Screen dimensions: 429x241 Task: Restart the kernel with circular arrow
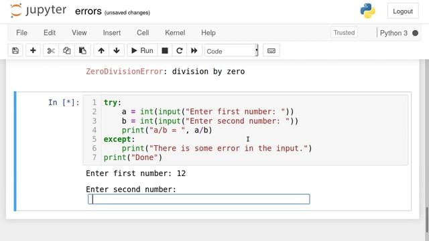point(180,51)
